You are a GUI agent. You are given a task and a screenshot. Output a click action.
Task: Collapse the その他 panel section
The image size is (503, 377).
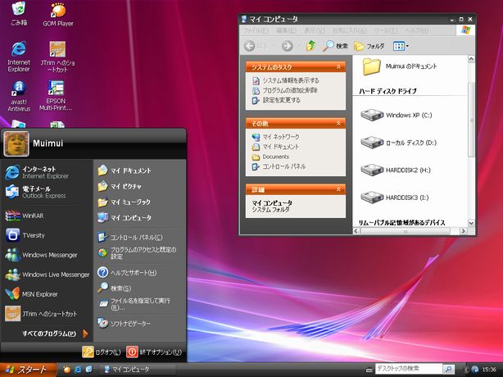[x=339, y=123]
